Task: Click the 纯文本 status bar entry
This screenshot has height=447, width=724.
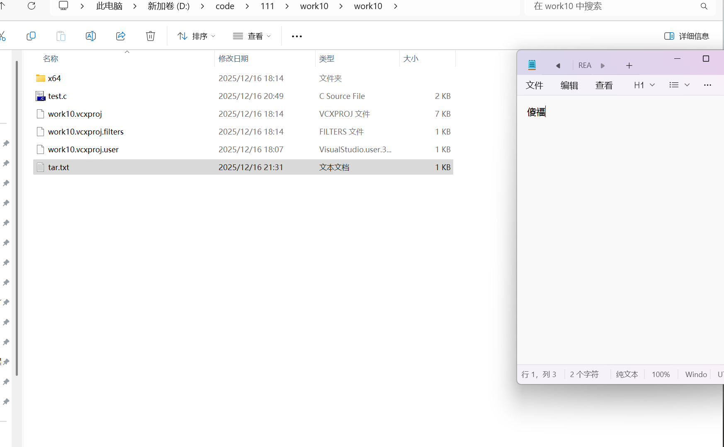Action: 627,375
